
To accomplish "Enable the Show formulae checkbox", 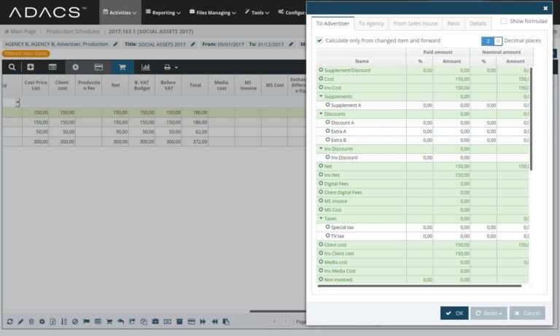I will tap(504, 21).
